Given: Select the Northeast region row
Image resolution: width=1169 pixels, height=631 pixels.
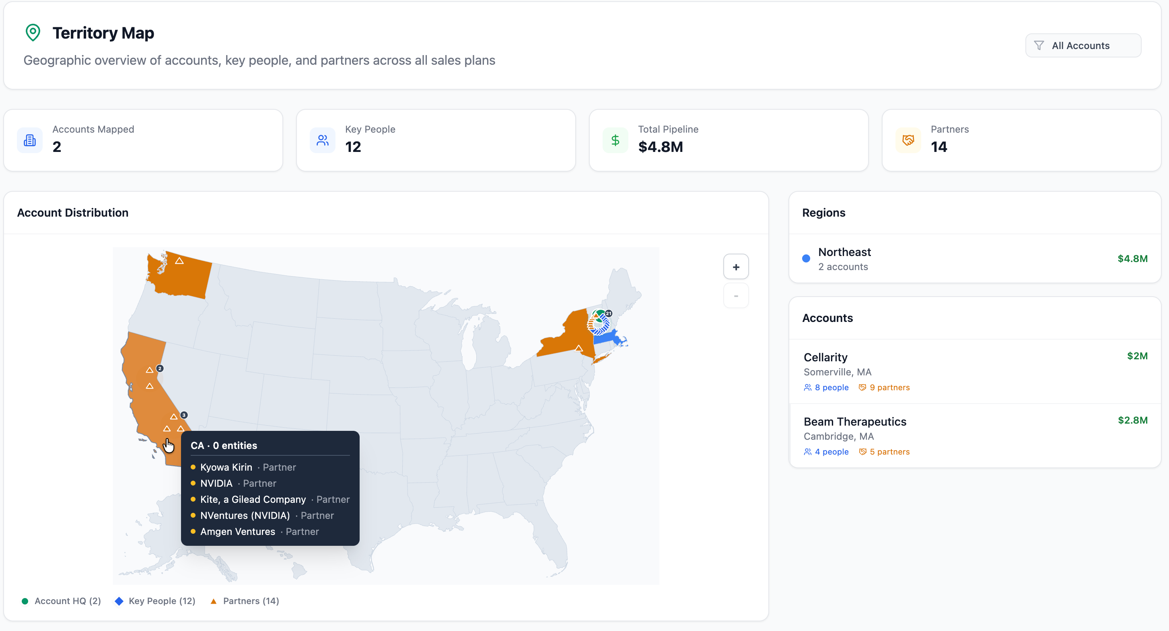Looking at the screenshot, I should 974,259.
